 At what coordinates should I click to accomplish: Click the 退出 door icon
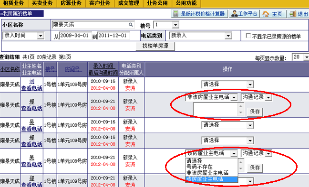coord(293,14)
